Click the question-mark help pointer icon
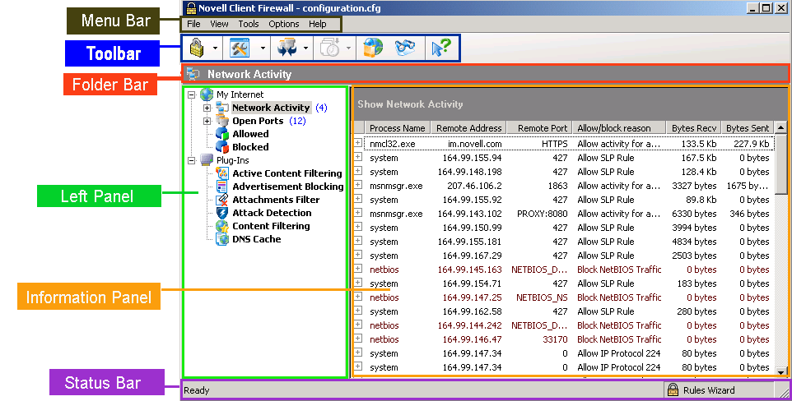The image size is (792, 401). click(x=440, y=48)
